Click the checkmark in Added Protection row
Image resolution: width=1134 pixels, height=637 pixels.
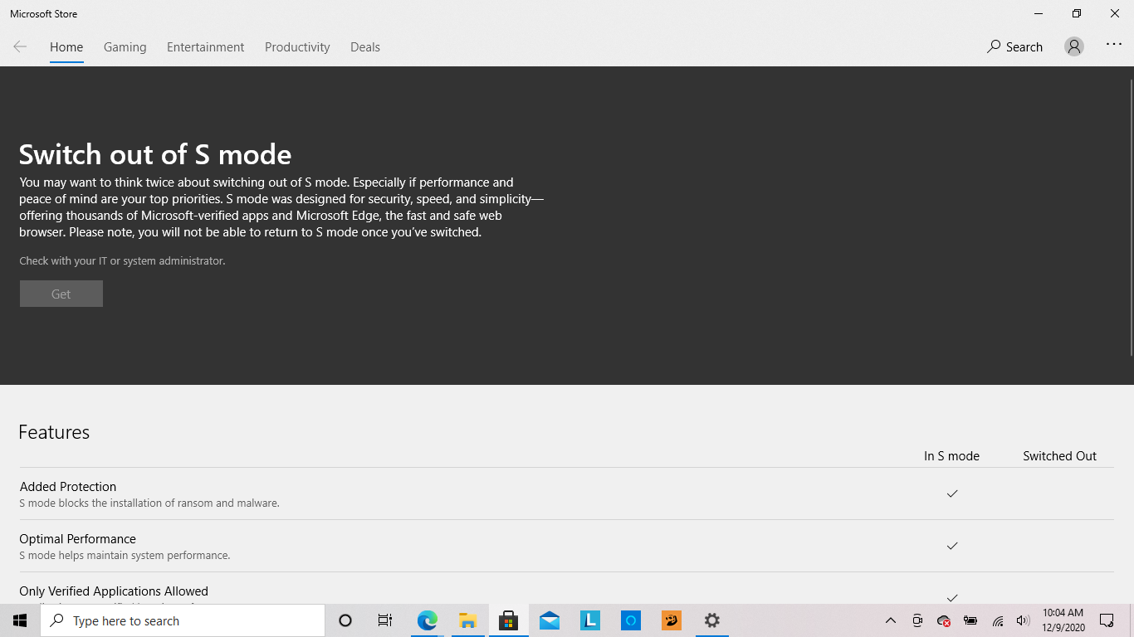[x=952, y=494]
